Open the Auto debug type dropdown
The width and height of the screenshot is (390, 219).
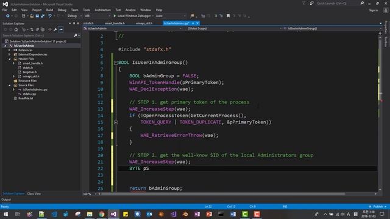point(171,16)
